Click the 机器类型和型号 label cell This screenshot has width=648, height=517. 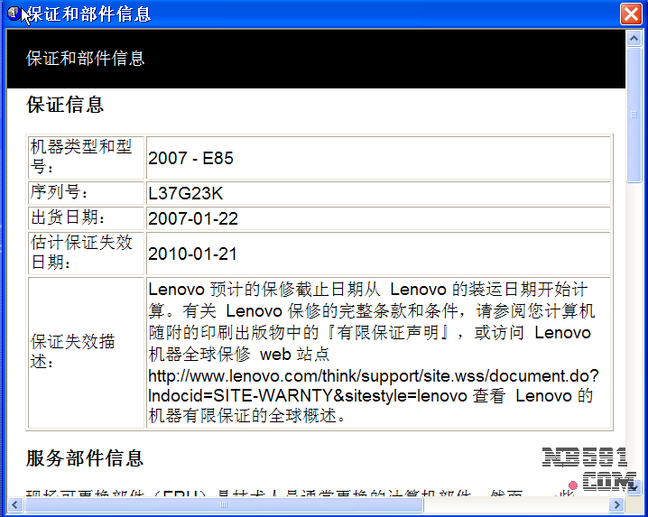(x=86, y=157)
